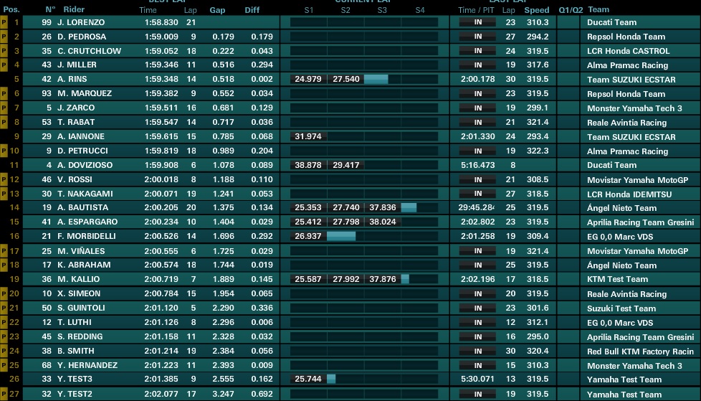701x401 pixels.
Task: Click speed value 322.3
Action: [x=538, y=151]
